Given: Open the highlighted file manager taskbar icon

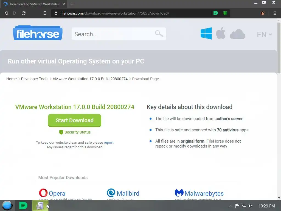Looking at the screenshot, I should 40,206.
